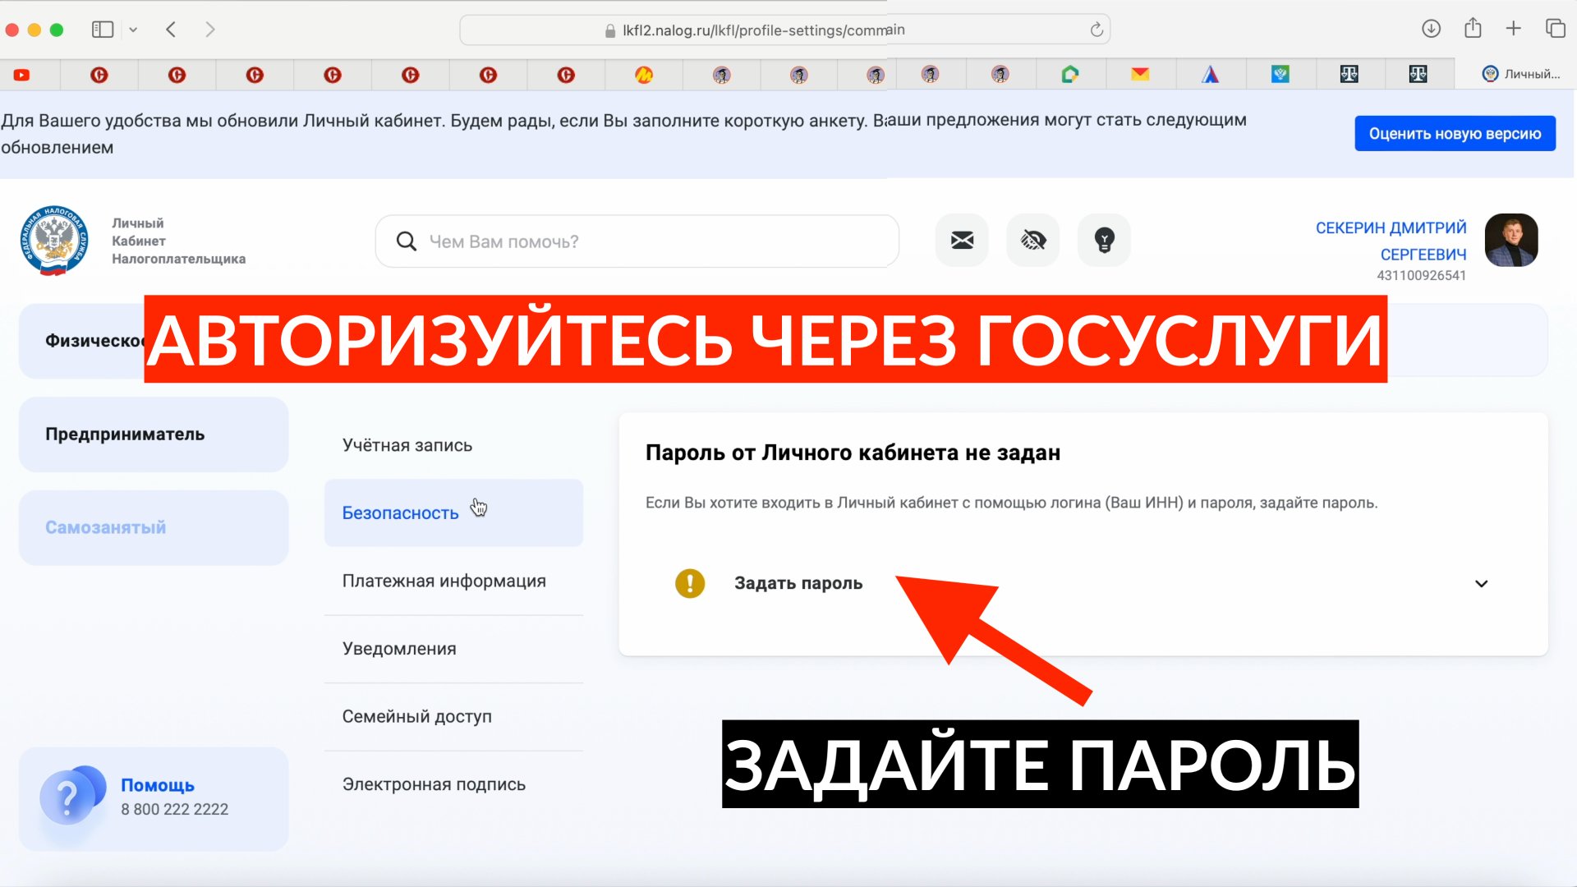The height and width of the screenshot is (887, 1577).
Task: Click the yellow exclamation warning icon
Action: coord(690,583)
